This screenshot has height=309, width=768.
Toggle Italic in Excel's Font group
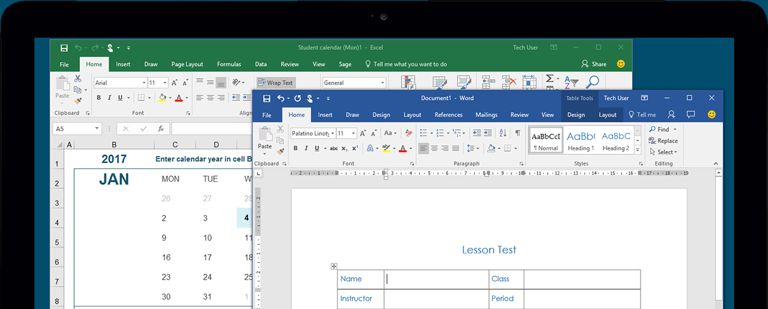109,98
